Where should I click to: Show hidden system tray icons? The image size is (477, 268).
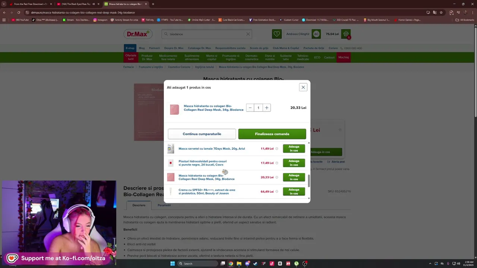pos(430,264)
